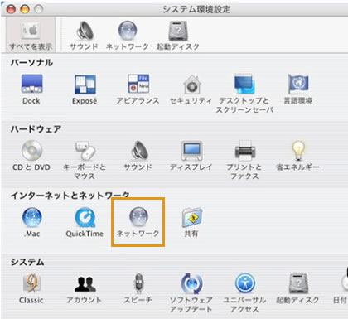Open 起動ディスク from the top toolbar
Image resolution: width=348 pixels, height=319 pixels.
pyautogui.click(x=178, y=35)
